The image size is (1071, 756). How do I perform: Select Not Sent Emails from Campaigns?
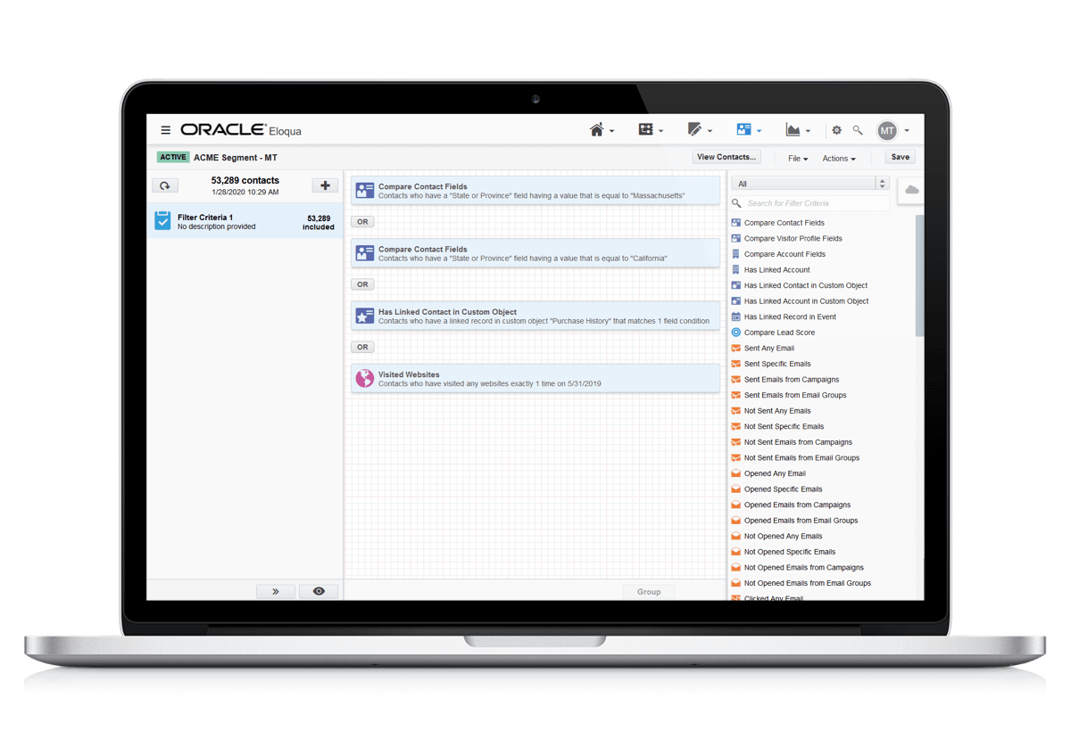(x=798, y=442)
